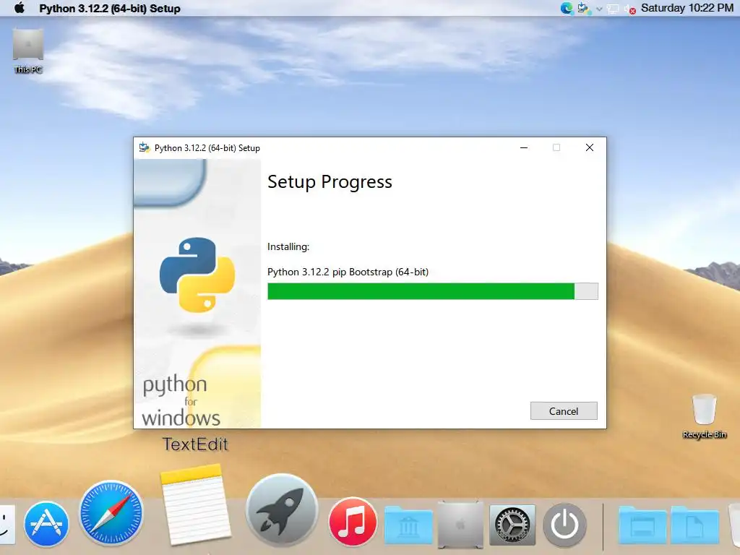Launch the Music app from the dock

click(x=353, y=522)
